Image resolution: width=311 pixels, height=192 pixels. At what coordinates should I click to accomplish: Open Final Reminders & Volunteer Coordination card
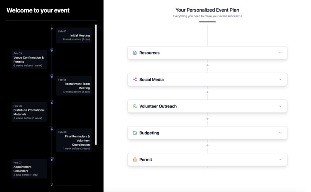coord(74,140)
